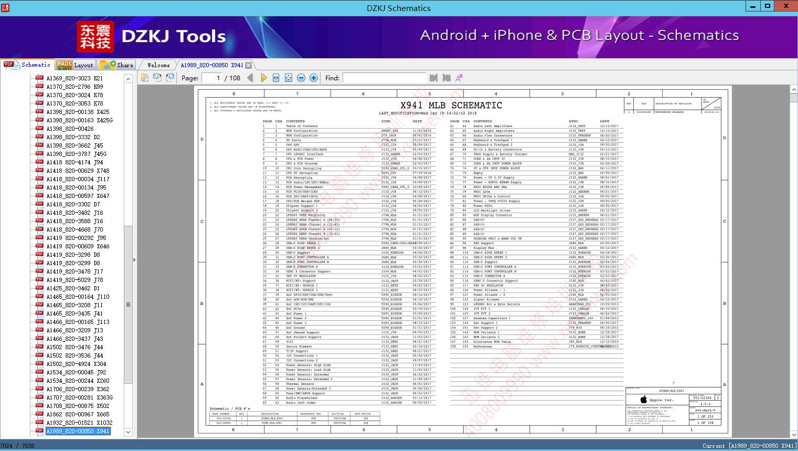Open A1370_820-3024 K78 schematic
The image size is (798, 451).
pos(75,95)
